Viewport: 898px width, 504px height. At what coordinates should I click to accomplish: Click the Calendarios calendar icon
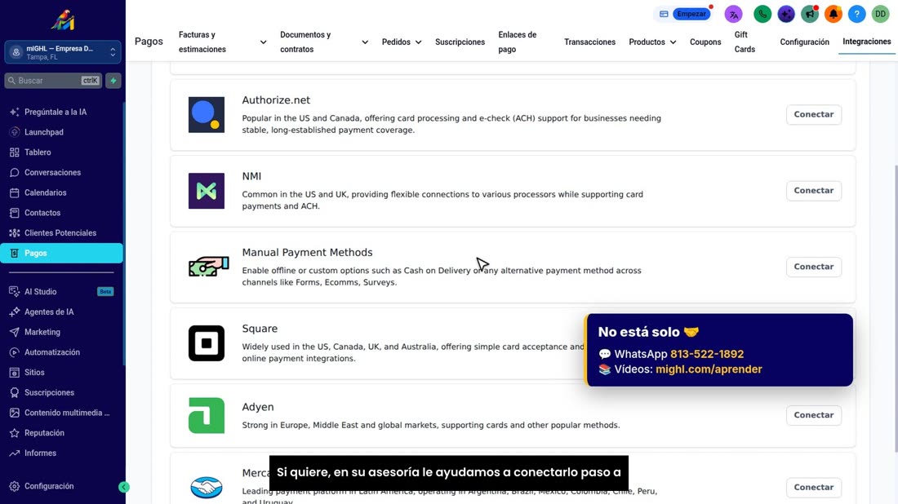tap(15, 192)
